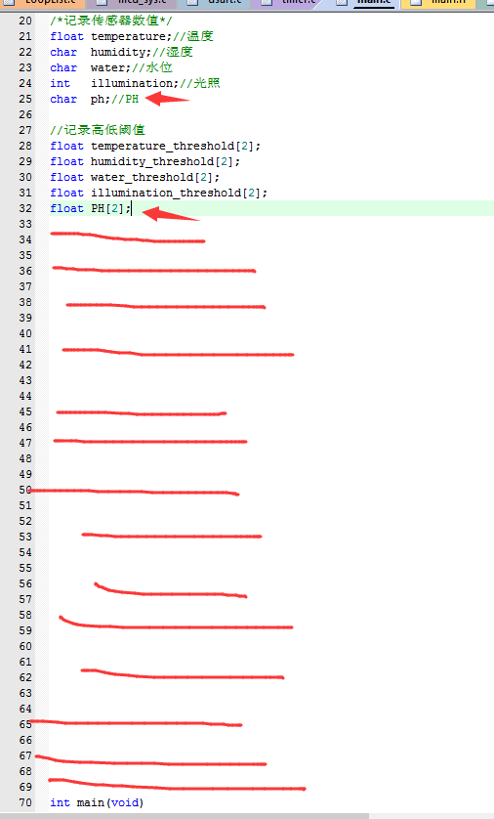Viewport: 494px width, 819px height.
Task: Click line number 70 in the gutter
Action: (25, 802)
